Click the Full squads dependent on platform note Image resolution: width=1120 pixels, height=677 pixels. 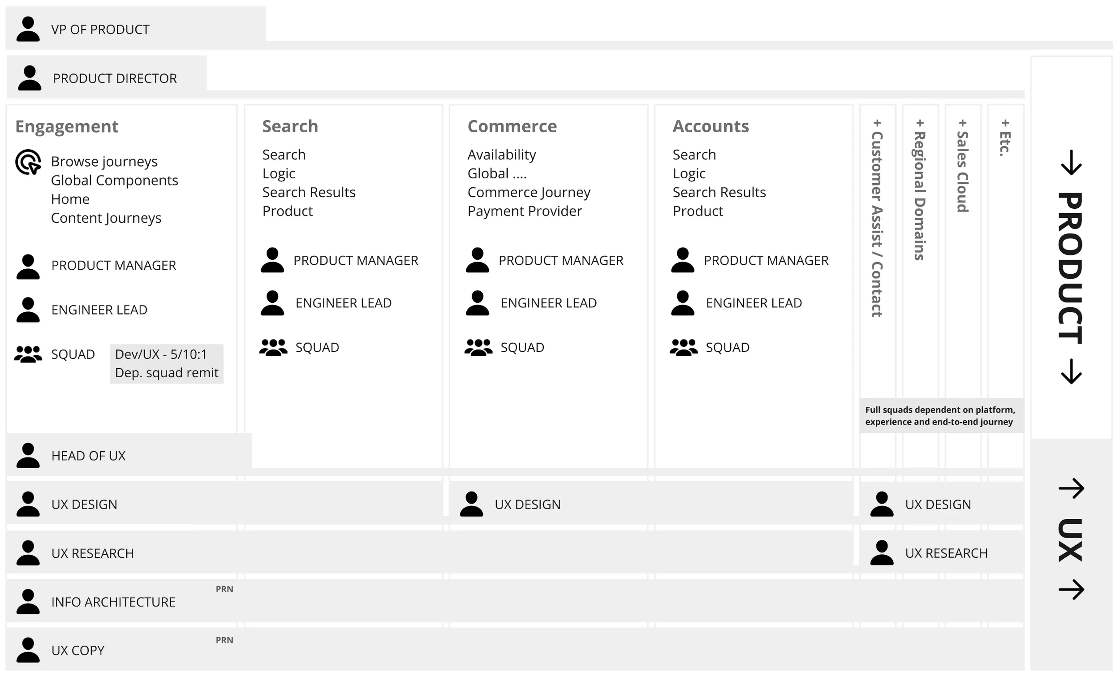click(x=940, y=416)
